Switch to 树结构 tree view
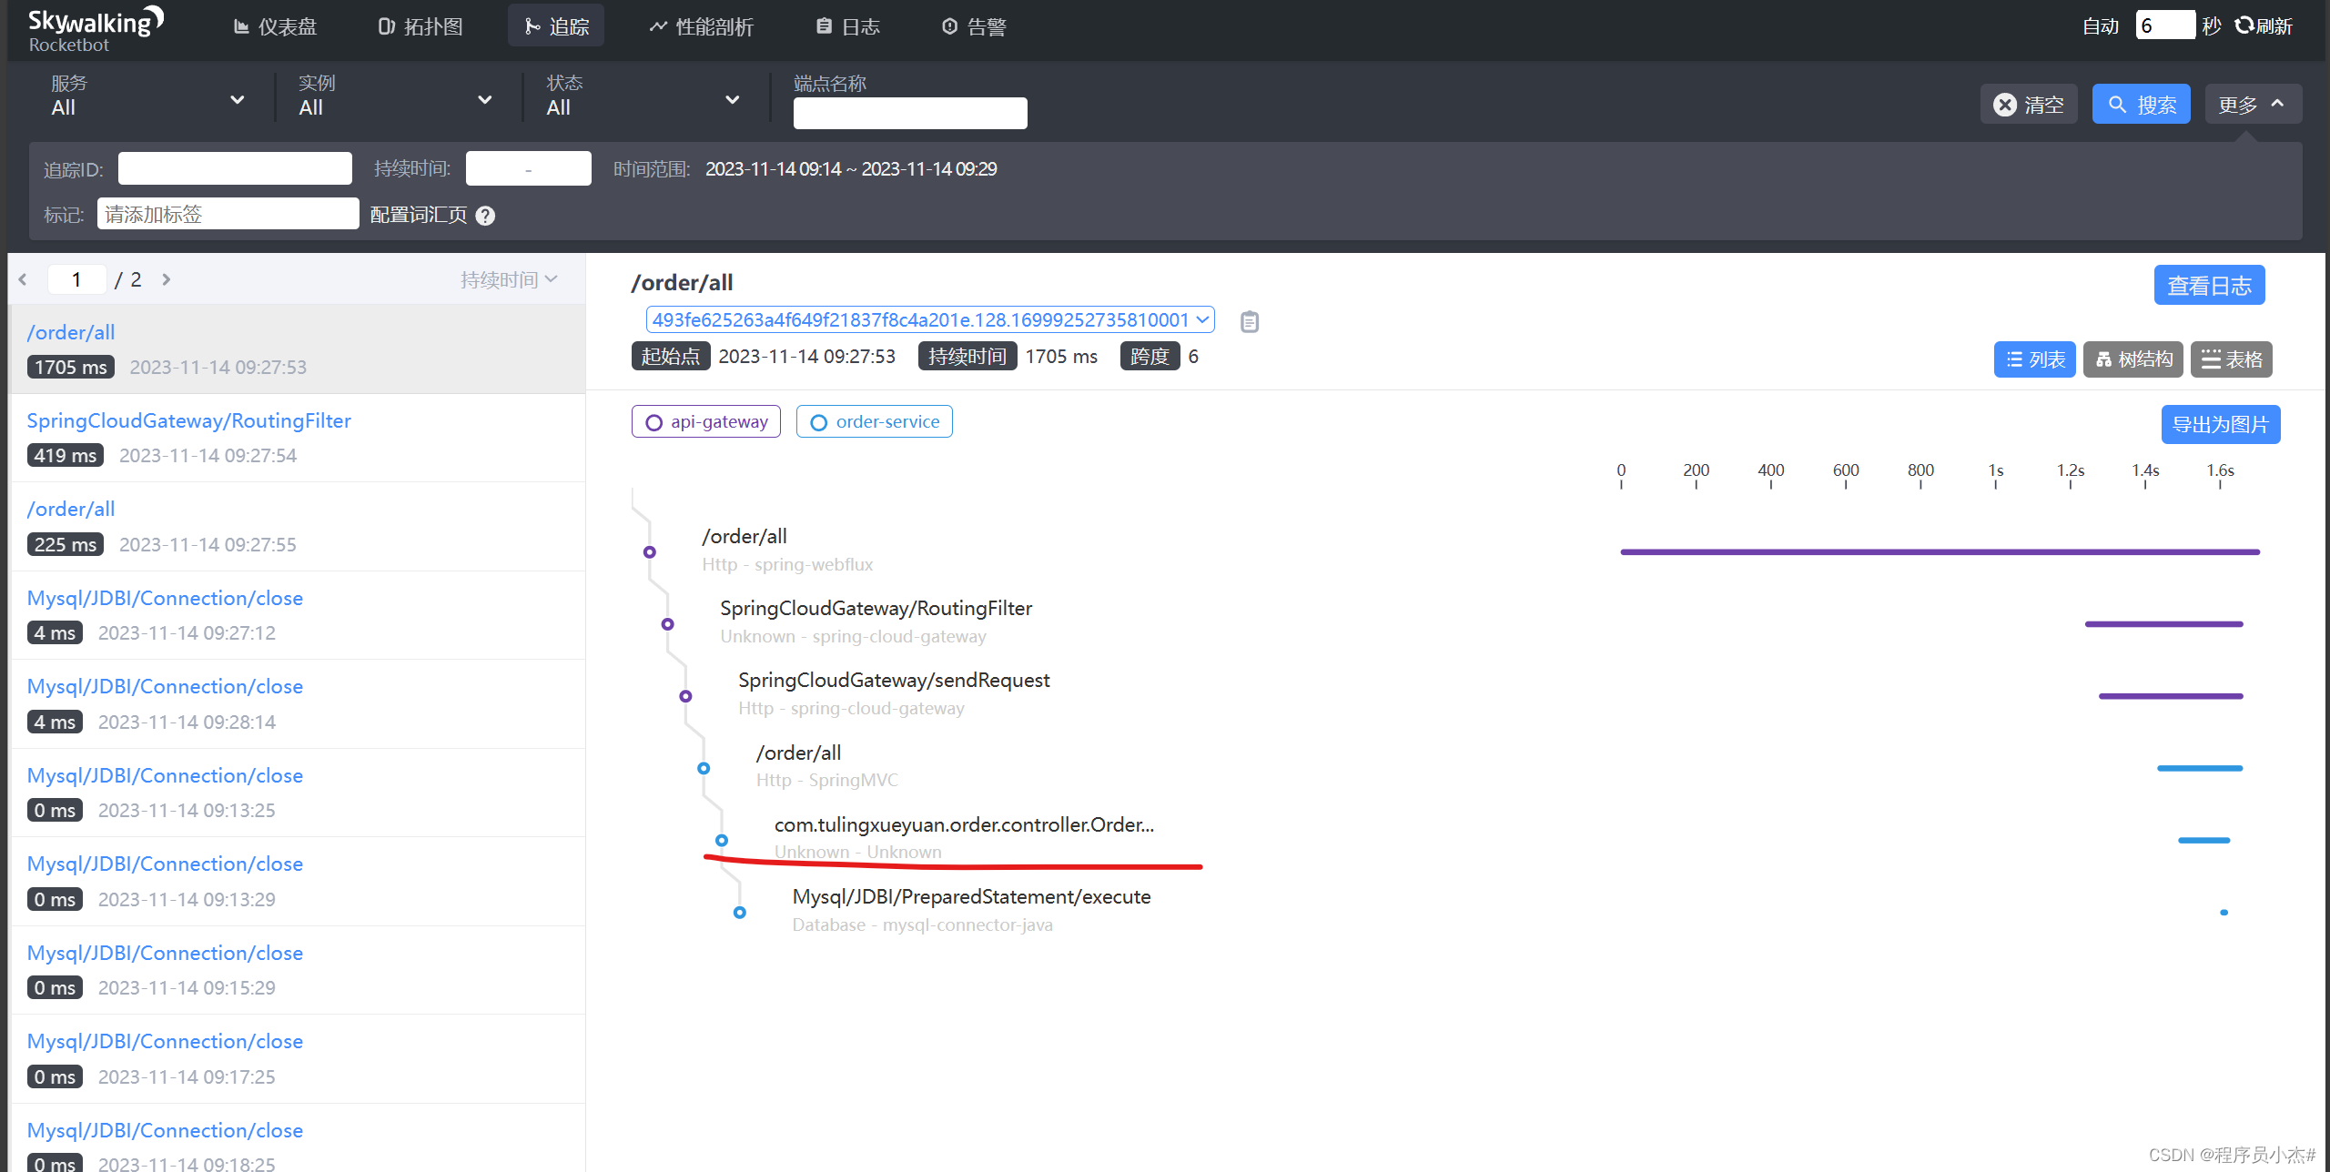Viewport: 2330px width, 1172px height. click(2133, 359)
